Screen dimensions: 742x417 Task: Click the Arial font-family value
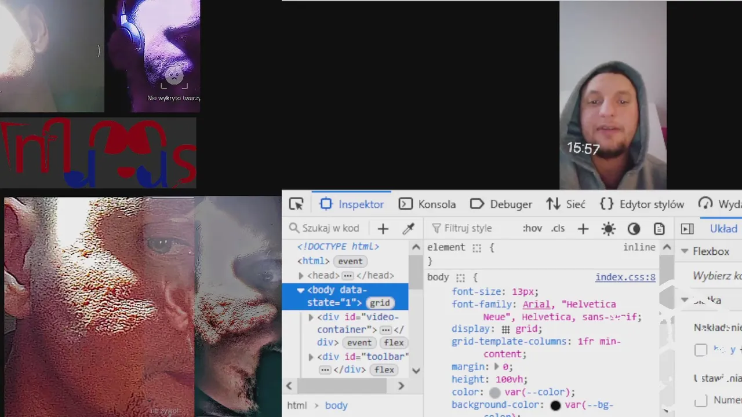(536, 304)
